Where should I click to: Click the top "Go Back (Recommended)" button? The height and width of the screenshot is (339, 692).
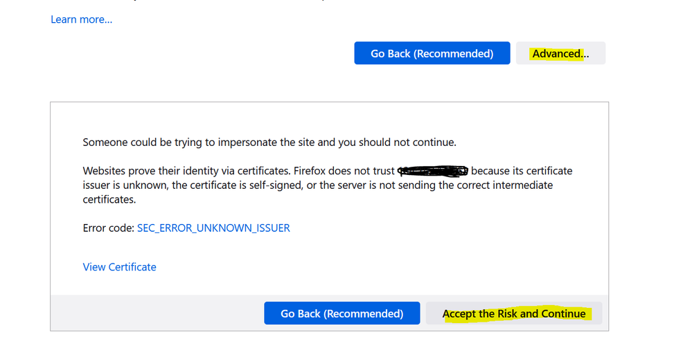click(x=432, y=53)
